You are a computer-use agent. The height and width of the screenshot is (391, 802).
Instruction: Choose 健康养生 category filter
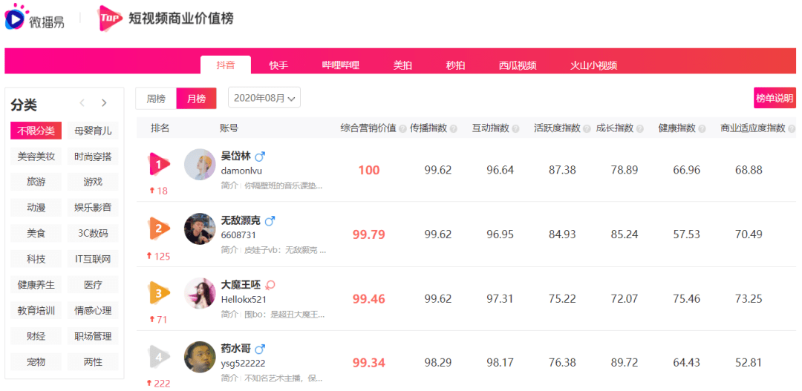tap(36, 285)
